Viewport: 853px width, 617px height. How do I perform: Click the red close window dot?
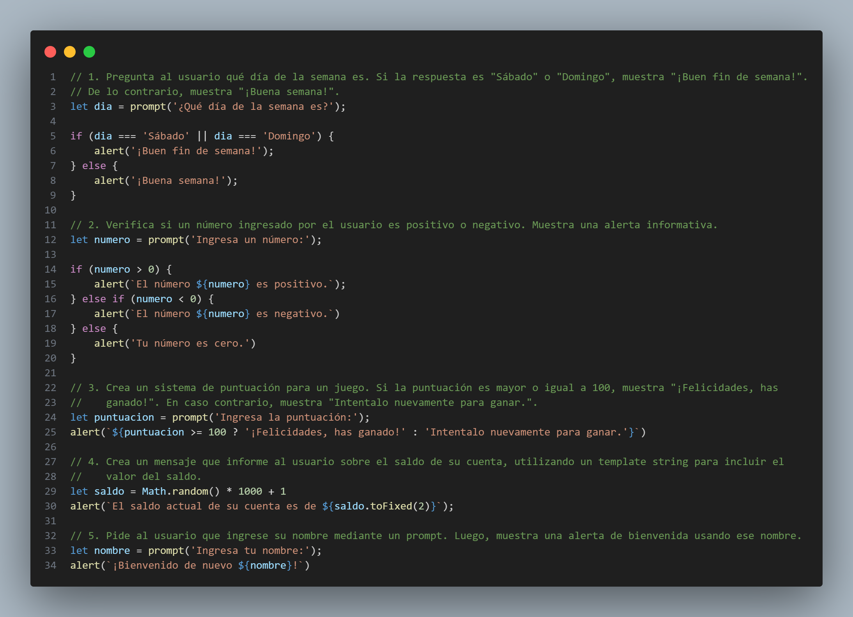(x=50, y=52)
